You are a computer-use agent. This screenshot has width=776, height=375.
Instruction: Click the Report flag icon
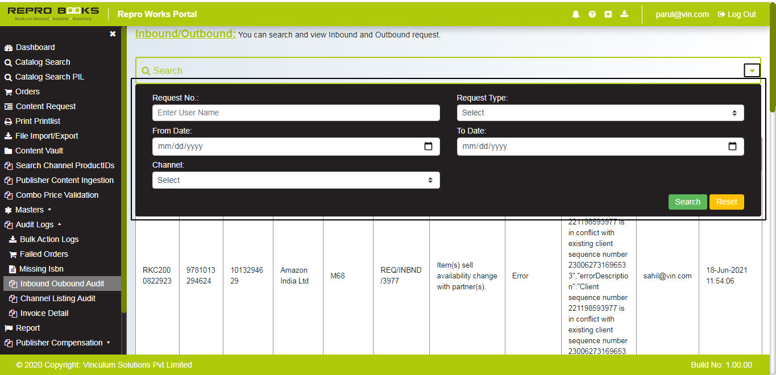coord(8,328)
